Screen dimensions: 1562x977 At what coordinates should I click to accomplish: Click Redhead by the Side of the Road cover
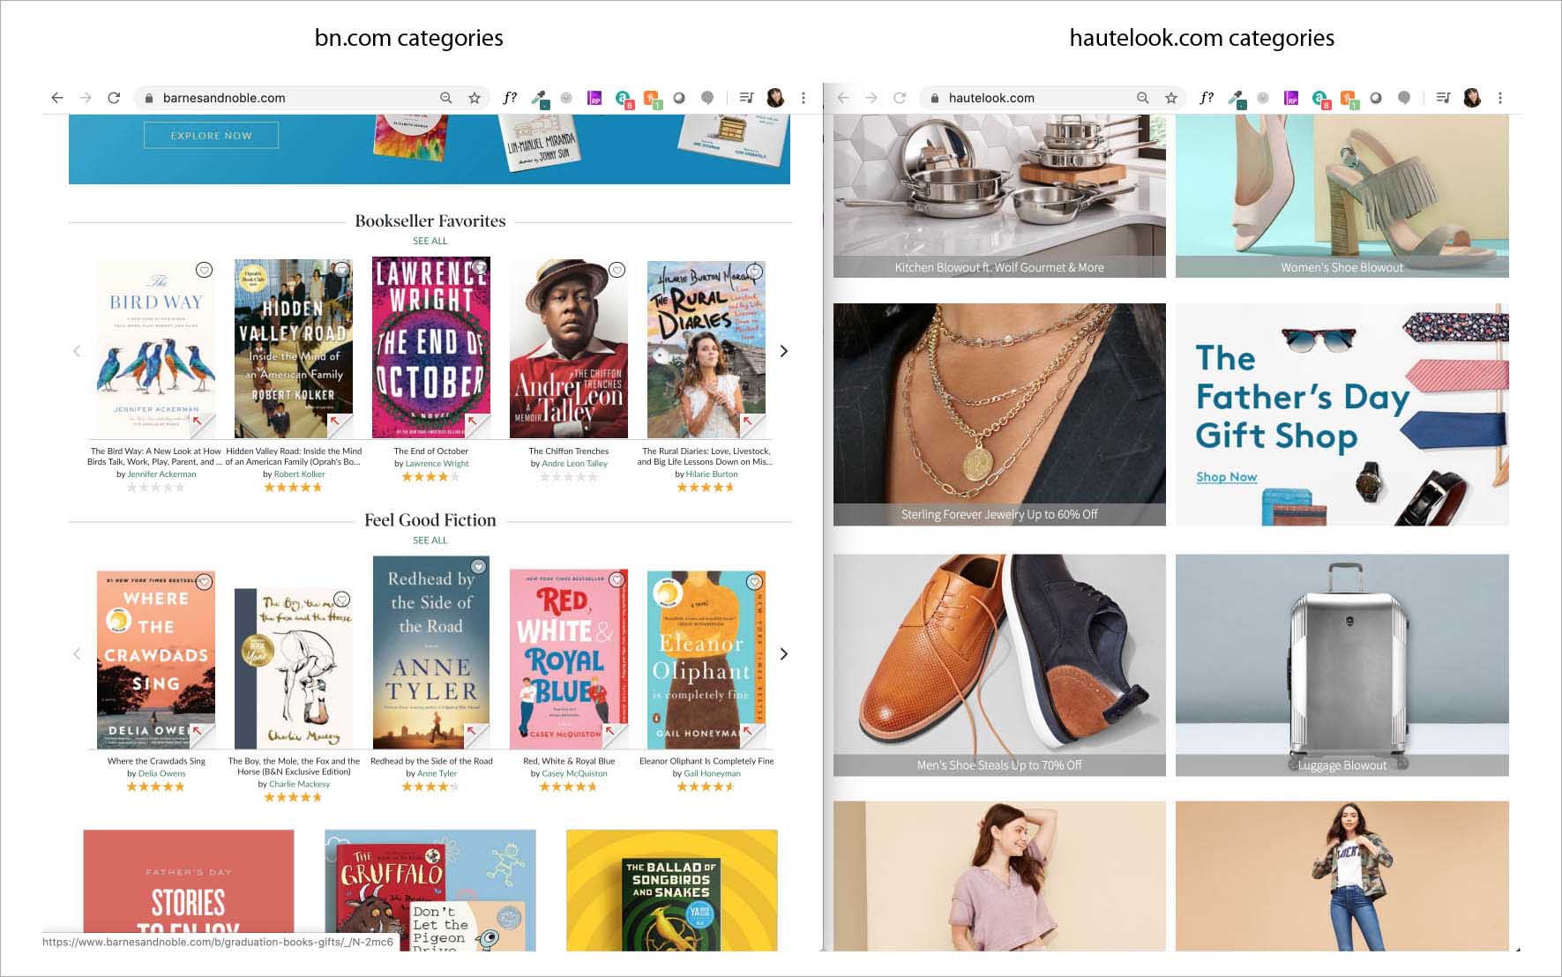(x=431, y=653)
